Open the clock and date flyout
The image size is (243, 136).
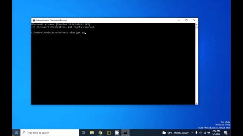coord(216,133)
